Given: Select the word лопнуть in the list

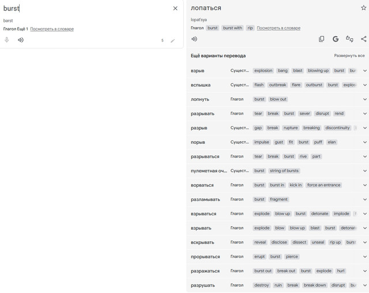Looking at the screenshot, I should point(200,100).
